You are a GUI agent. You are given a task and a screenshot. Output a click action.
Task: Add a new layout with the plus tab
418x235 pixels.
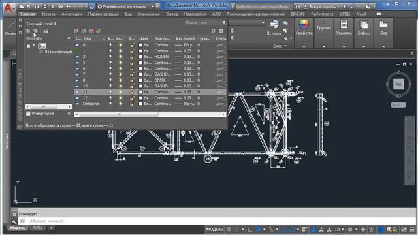click(x=51, y=228)
